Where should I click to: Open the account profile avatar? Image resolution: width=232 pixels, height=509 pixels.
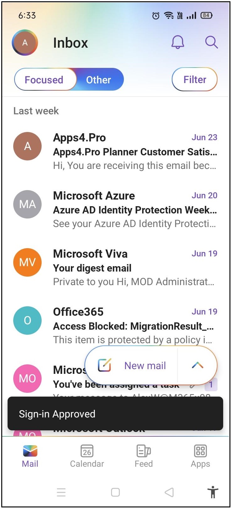(25, 43)
